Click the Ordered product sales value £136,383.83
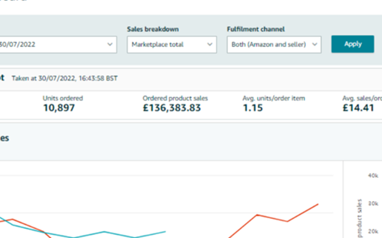Viewport: 382px width, 238px height. (172, 108)
